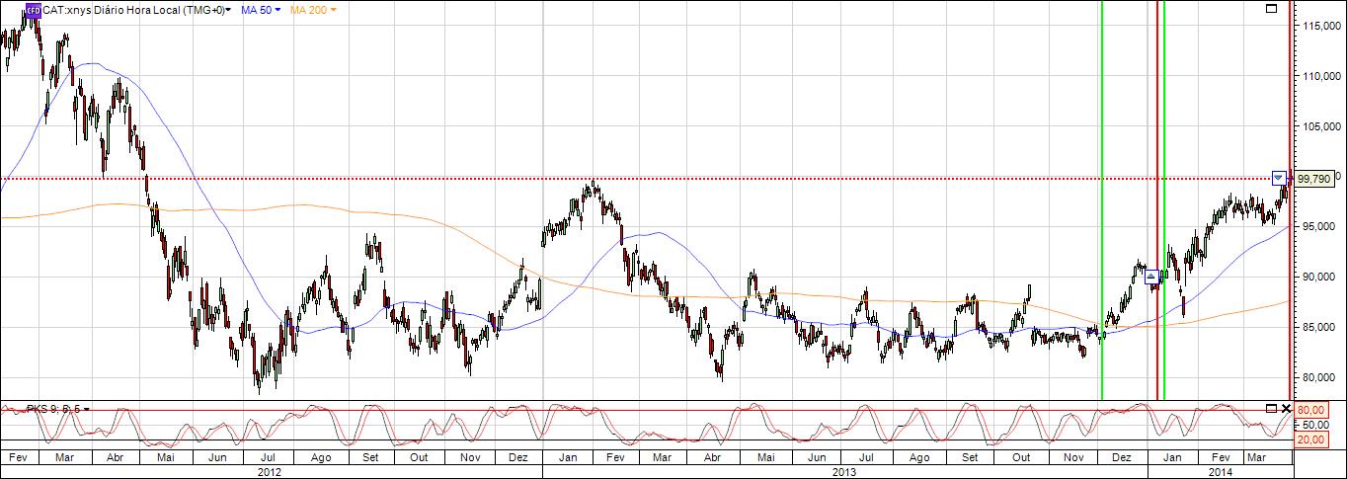
Task: Click the 90,000 price axis label
Action: point(1319,277)
